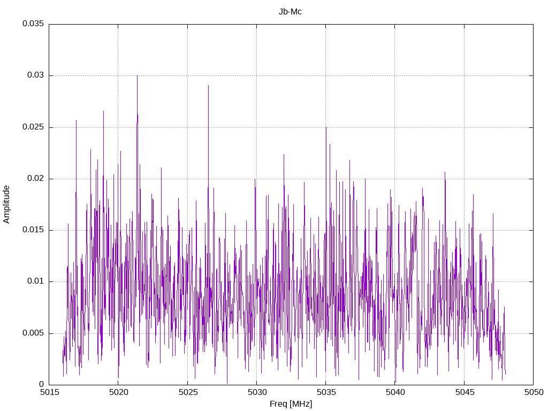Screen dimensions: 548x411
Task: Click the 5020 x-axis tick label
Action: pyautogui.click(x=119, y=392)
